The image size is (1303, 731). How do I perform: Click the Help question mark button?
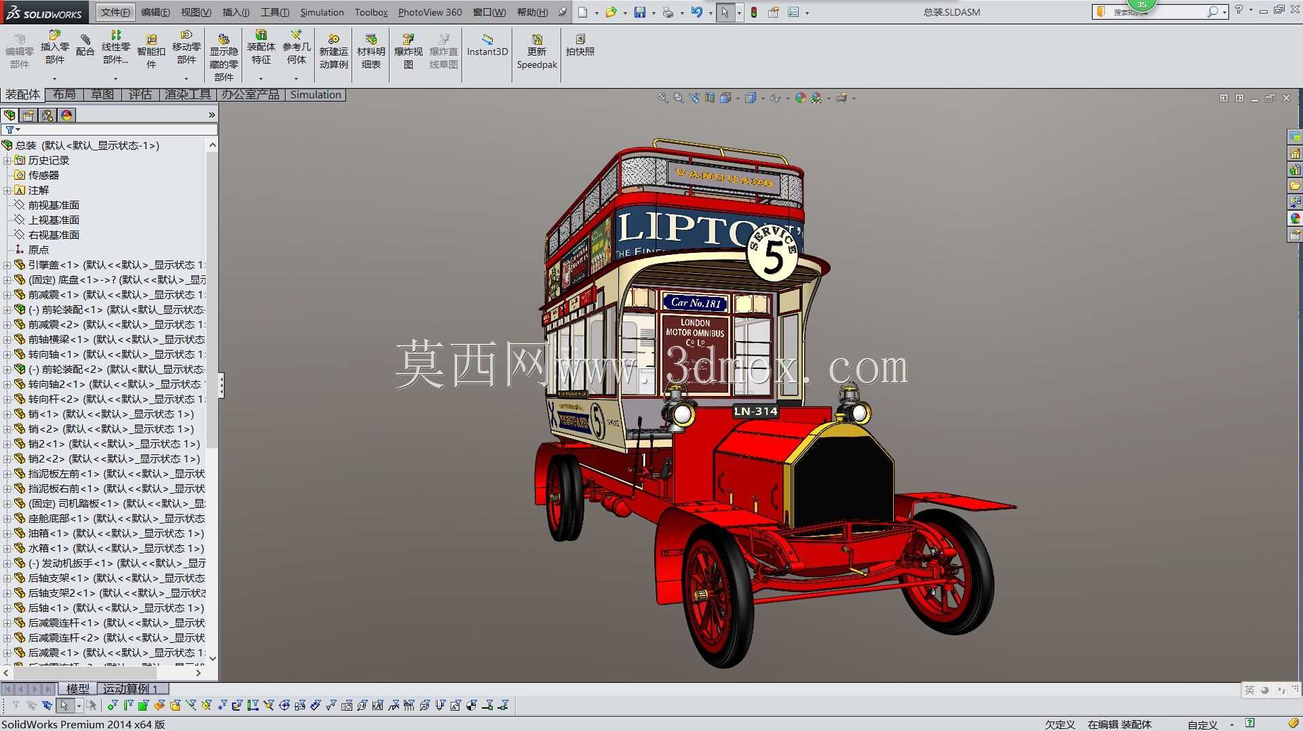click(x=1239, y=10)
